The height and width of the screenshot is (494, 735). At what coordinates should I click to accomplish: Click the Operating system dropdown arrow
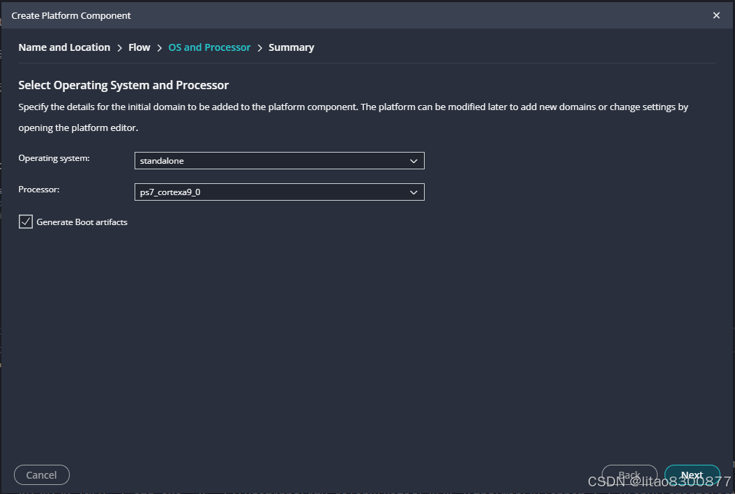pos(414,161)
